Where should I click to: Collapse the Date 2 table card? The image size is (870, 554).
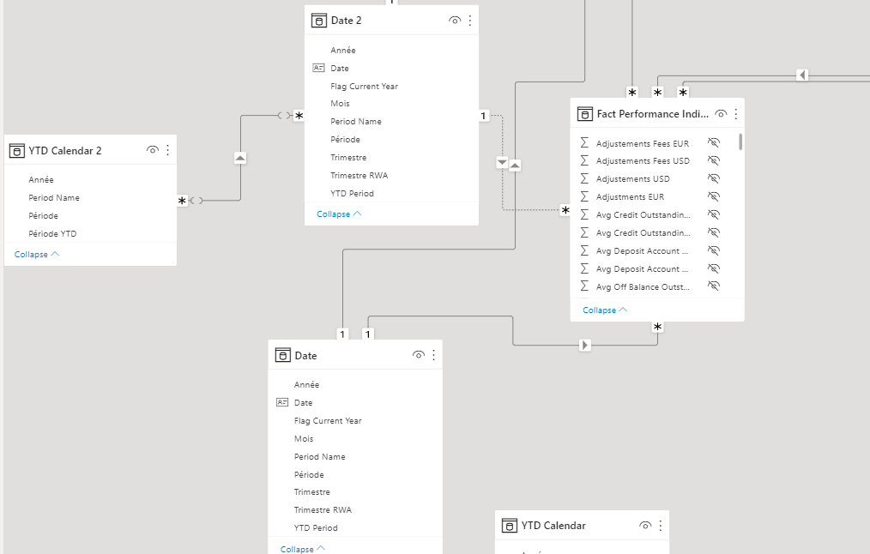coord(339,214)
